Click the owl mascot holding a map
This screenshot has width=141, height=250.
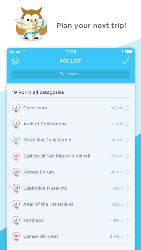click(31, 24)
